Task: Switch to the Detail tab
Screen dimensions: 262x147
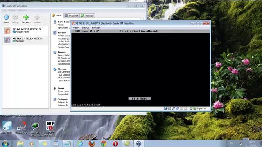Action: [x=57, y=16]
